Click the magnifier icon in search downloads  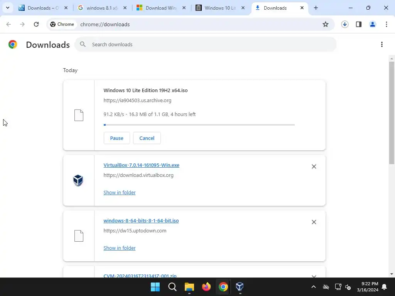tap(83, 44)
